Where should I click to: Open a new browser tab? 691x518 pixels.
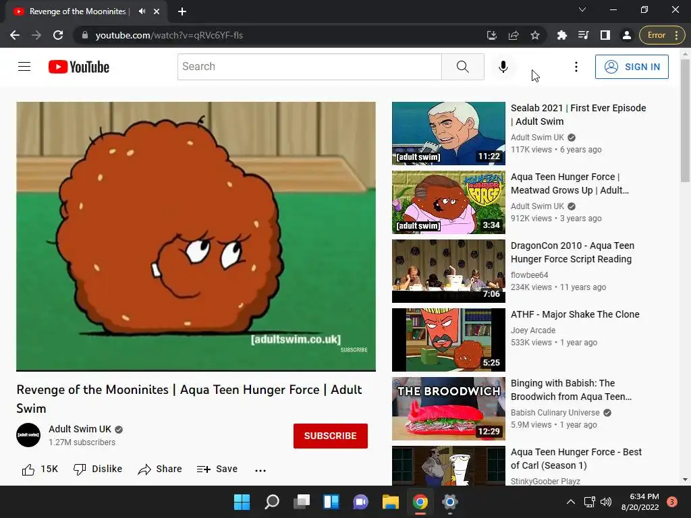tap(182, 11)
